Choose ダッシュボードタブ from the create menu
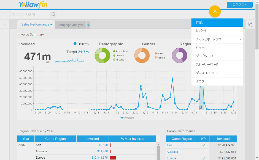The image size is (259, 160). tap(217, 39)
